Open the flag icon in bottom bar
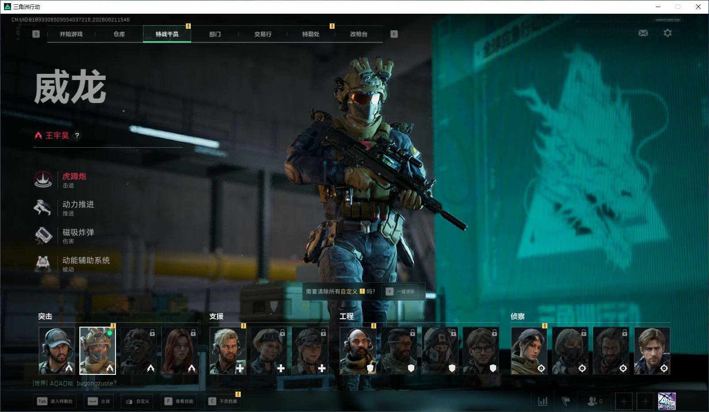This screenshot has width=709, height=412. [x=566, y=401]
